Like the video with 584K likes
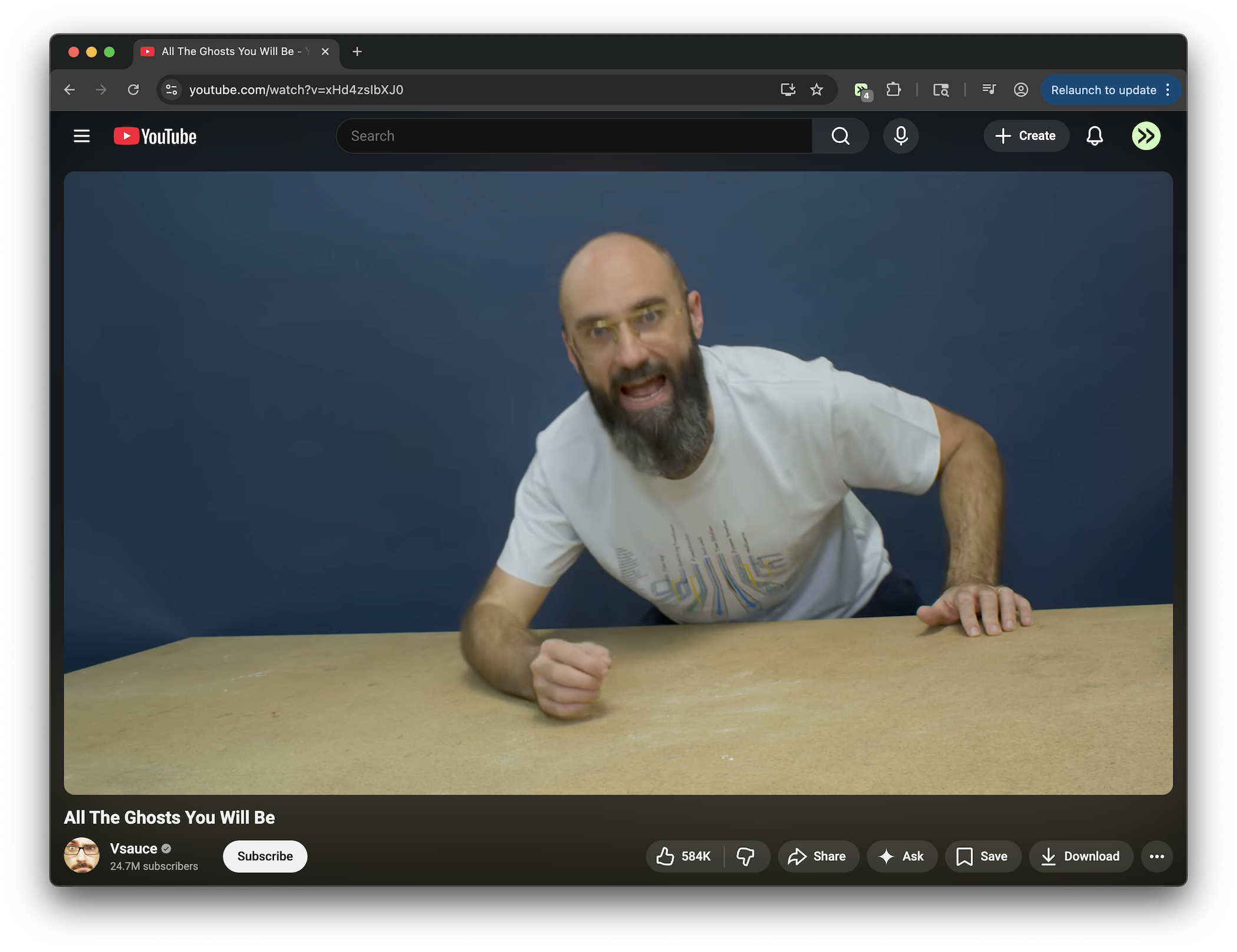This screenshot has width=1237, height=952. pos(684,856)
